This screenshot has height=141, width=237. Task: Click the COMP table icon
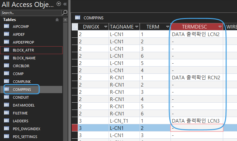pyautogui.click(x=6, y=73)
